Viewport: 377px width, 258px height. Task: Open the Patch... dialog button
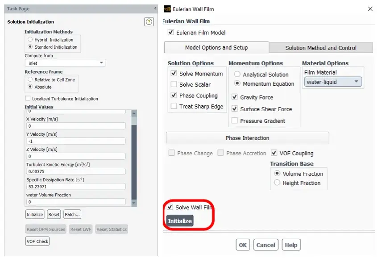pyautogui.click(x=72, y=214)
